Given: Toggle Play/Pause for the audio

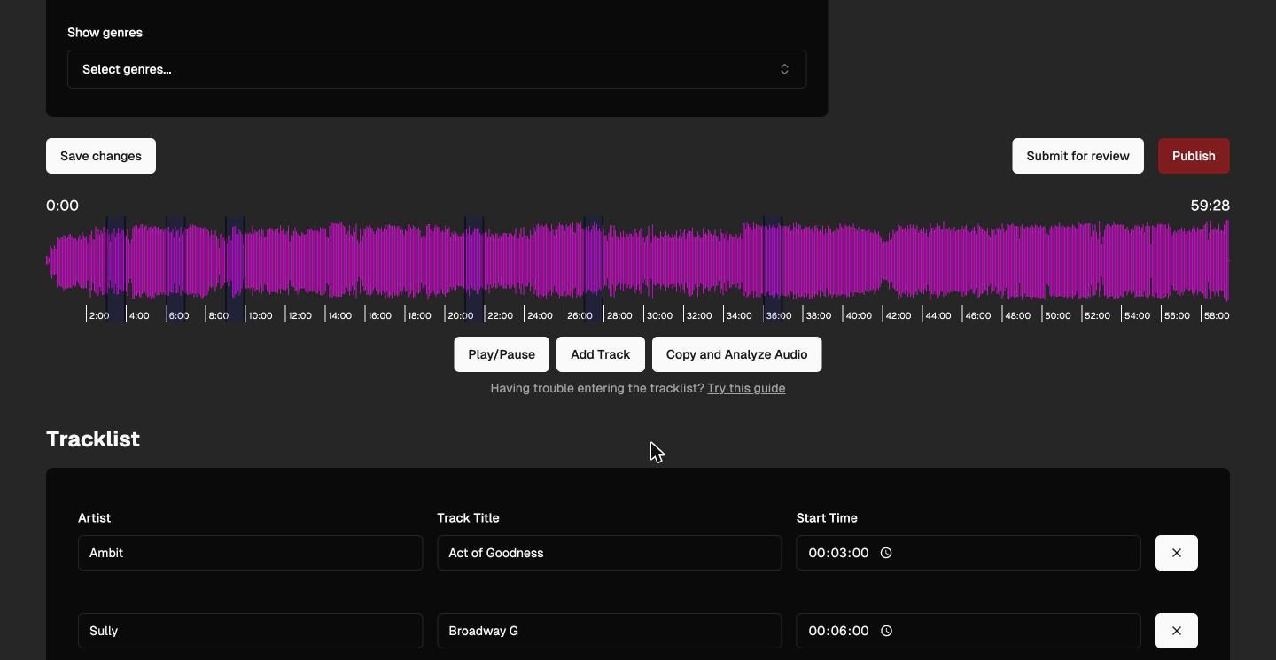Looking at the screenshot, I should pyautogui.click(x=502, y=354).
